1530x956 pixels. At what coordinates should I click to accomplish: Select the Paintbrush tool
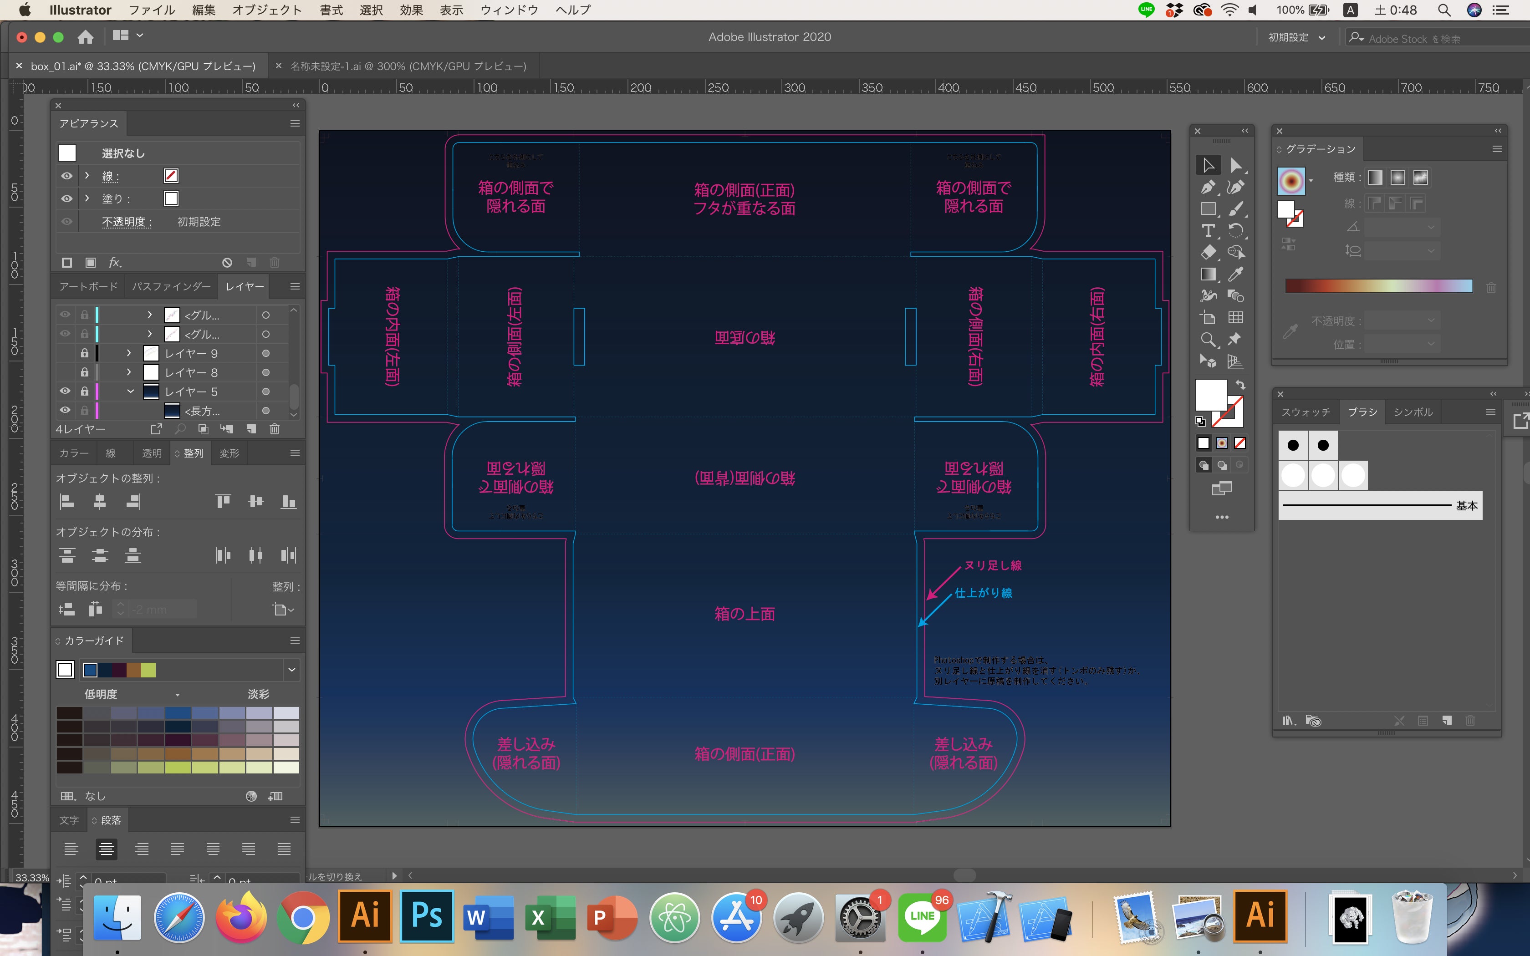click(1235, 208)
